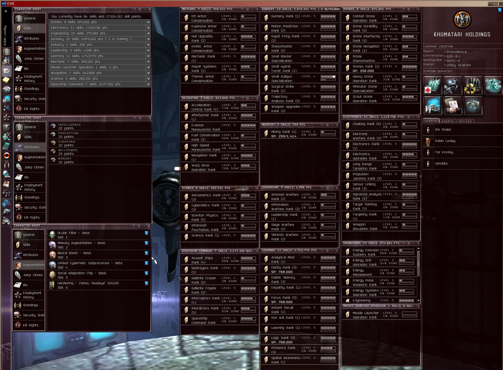Toggle the circle pin icon on Mechanic window

[247, 9]
